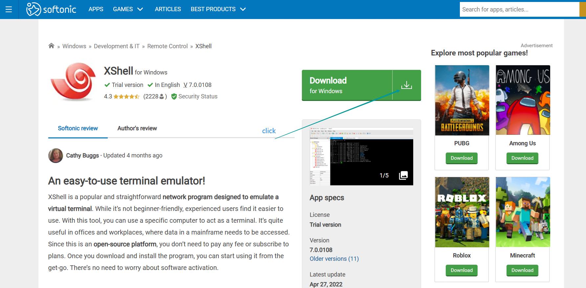This screenshot has width=586, height=288.
Task: Click the XShell breadcrumb text
Action: pyautogui.click(x=203, y=46)
